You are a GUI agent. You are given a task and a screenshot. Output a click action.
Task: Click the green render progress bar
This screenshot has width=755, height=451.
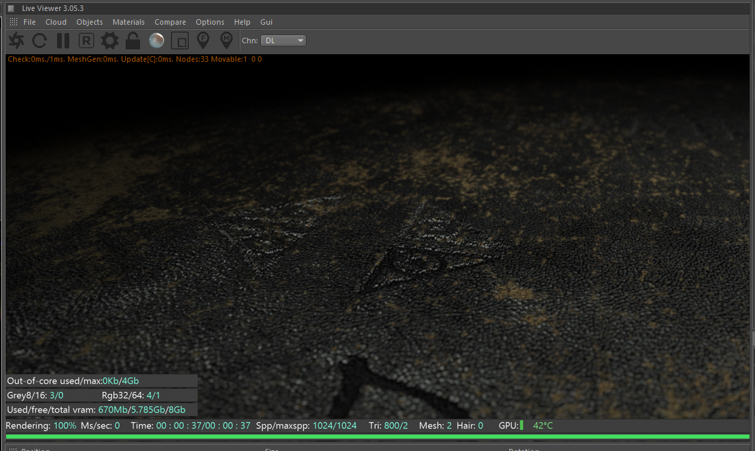tap(377, 437)
